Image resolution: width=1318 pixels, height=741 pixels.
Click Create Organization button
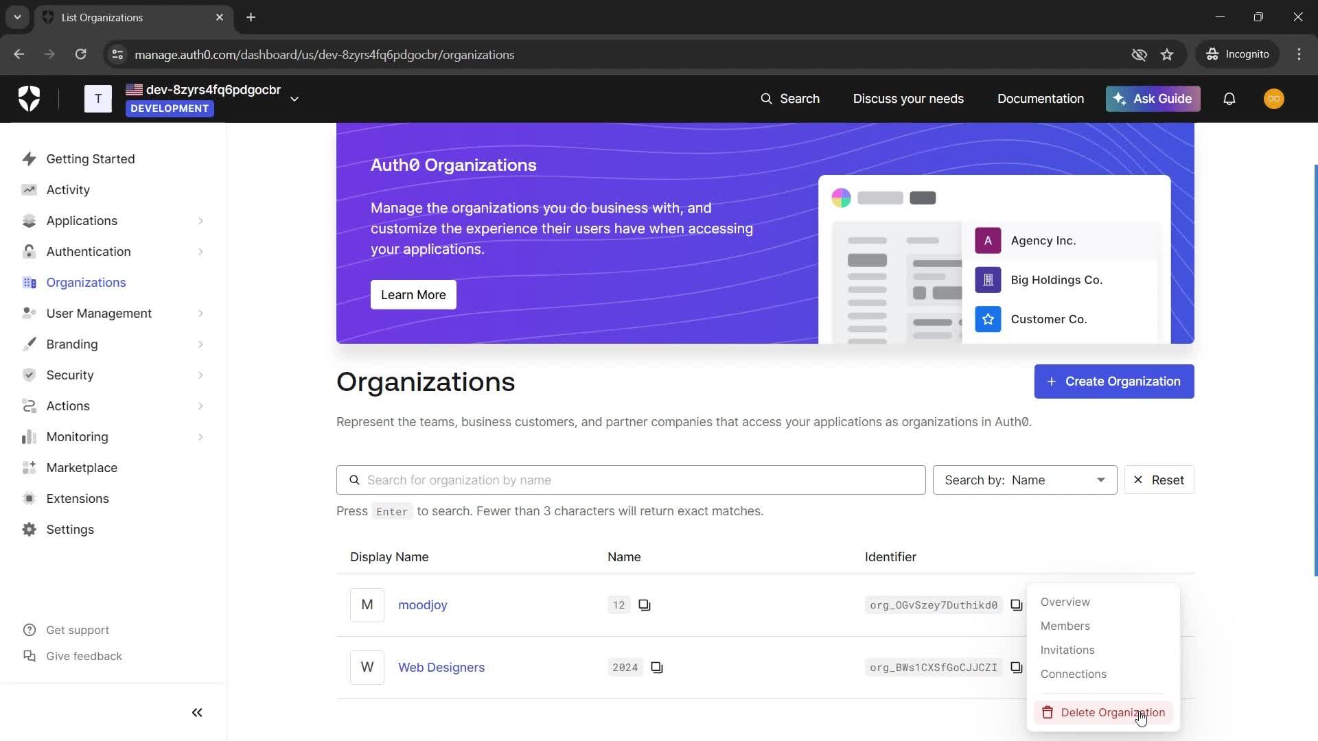pyautogui.click(x=1114, y=381)
